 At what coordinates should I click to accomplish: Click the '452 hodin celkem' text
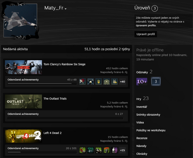(117, 68)
